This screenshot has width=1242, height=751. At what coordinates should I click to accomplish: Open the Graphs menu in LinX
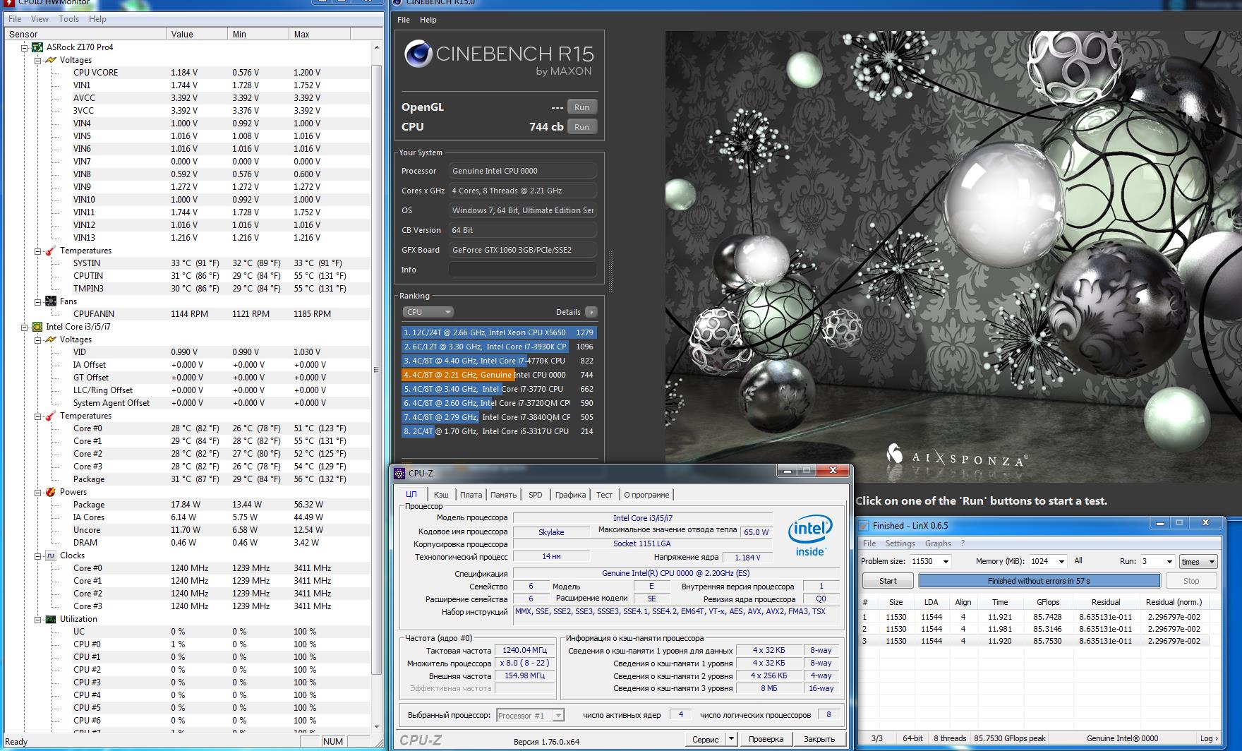click(937, 543)
